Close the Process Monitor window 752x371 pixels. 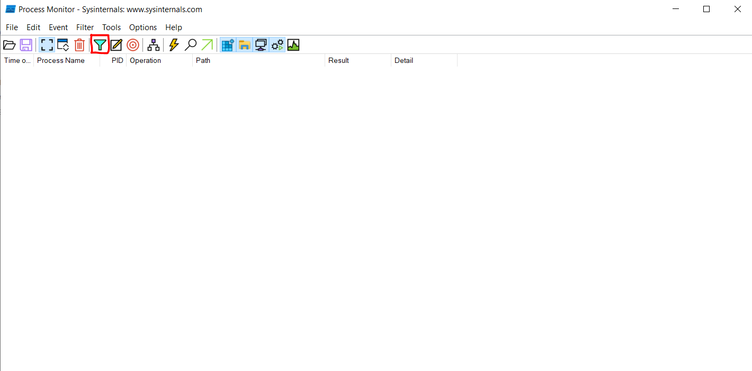[737, 9]
